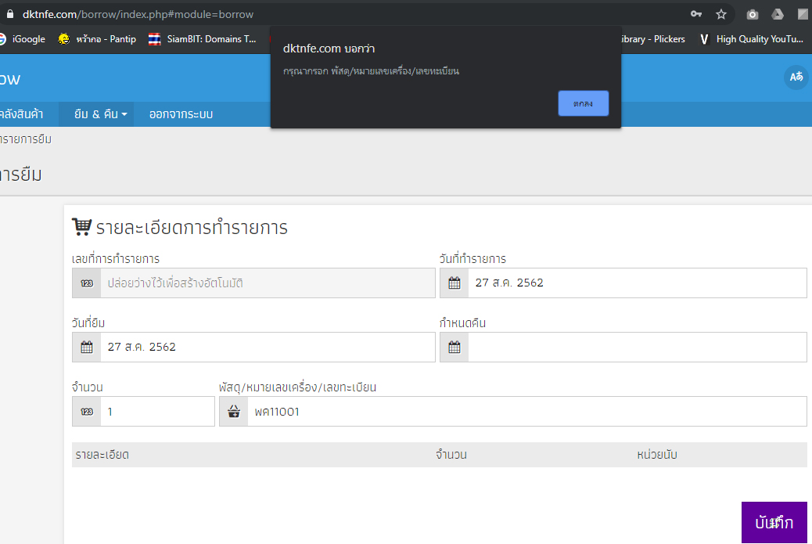The height and width of the screenshot is (544, 812).
Task: Select the ออกจากระบบ menu item
Action: point(181,114)
